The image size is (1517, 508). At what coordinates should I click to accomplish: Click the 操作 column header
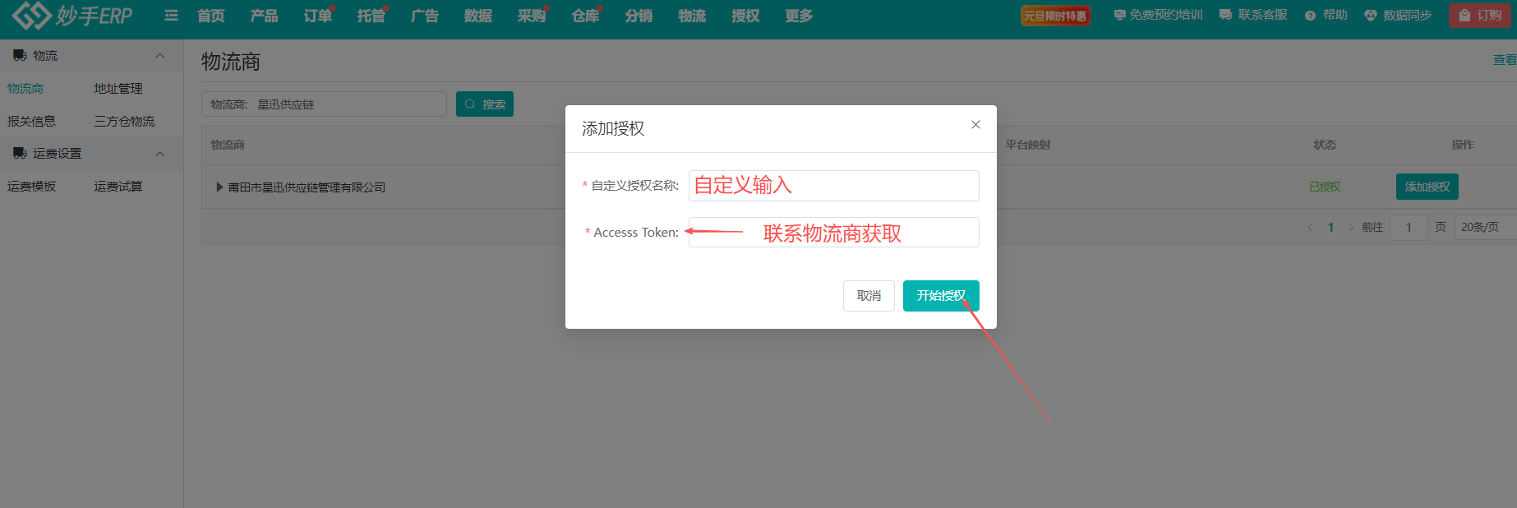point(1463,145)
